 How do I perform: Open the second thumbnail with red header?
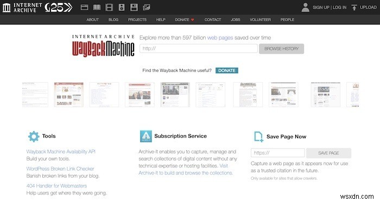pyautogui.click(x=69, y=94)
